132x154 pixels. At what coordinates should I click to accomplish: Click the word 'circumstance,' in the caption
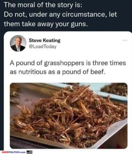pos(84,14)
